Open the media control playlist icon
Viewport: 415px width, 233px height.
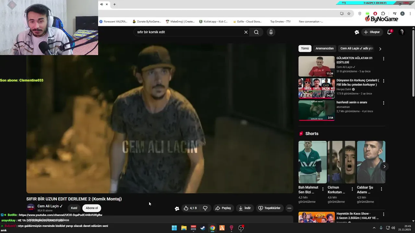pyautogui.click(x=395, y=14)
